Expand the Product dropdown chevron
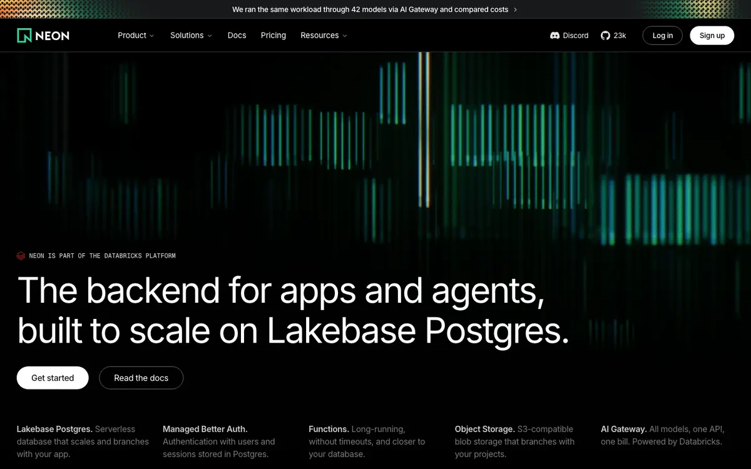 click(152, 36)
